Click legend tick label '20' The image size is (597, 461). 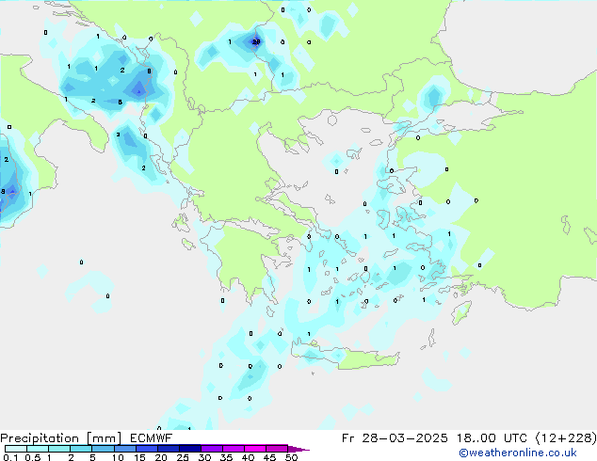tap(161, 457)
